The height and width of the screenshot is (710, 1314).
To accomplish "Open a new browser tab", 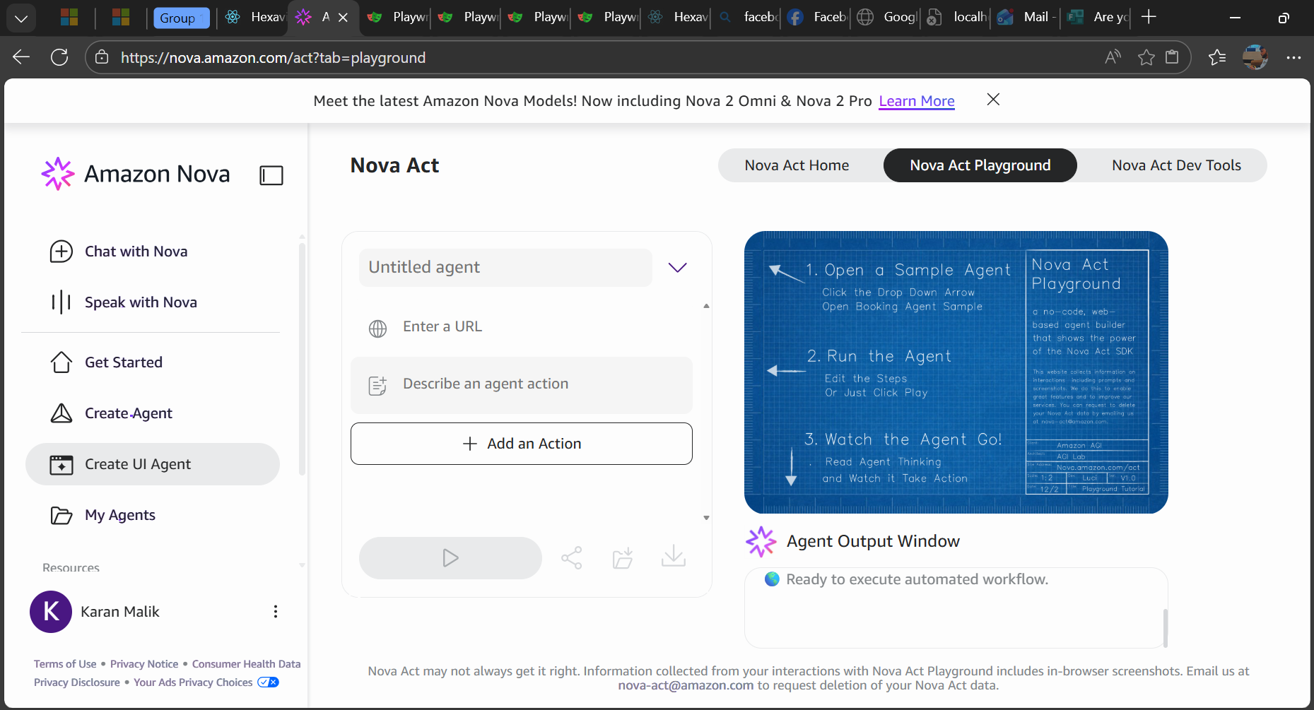I will point(1149,17).
